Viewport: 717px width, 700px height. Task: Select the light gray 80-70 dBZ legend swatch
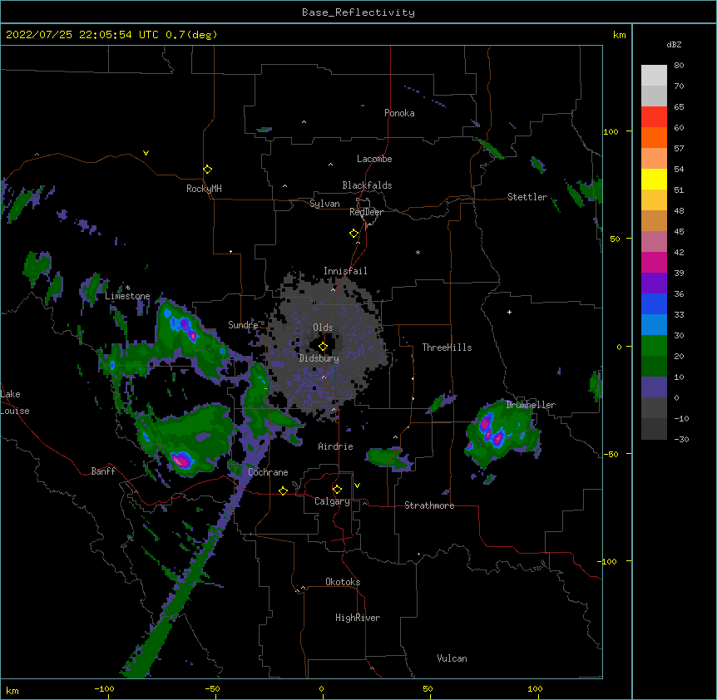(654, 76)
